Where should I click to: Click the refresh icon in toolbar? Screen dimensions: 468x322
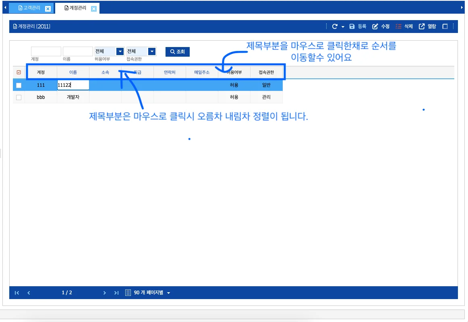tap(335, 27)
